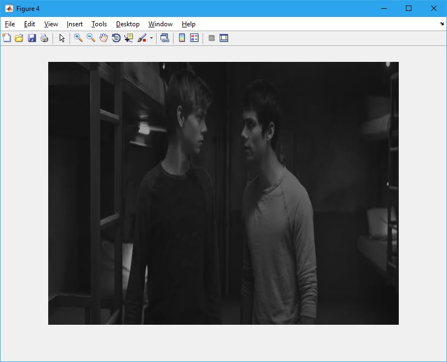
Task: Activate the Pan hand tool
Action: pyautogui.click(x=104, y=38)
